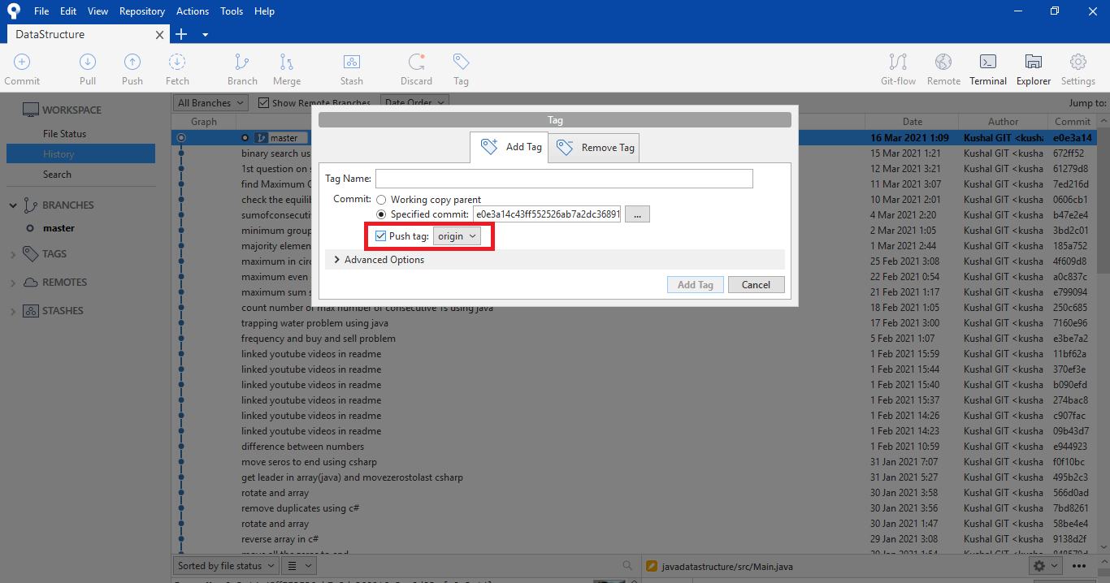Close the DataStructure tab

[x=160, y=35]
